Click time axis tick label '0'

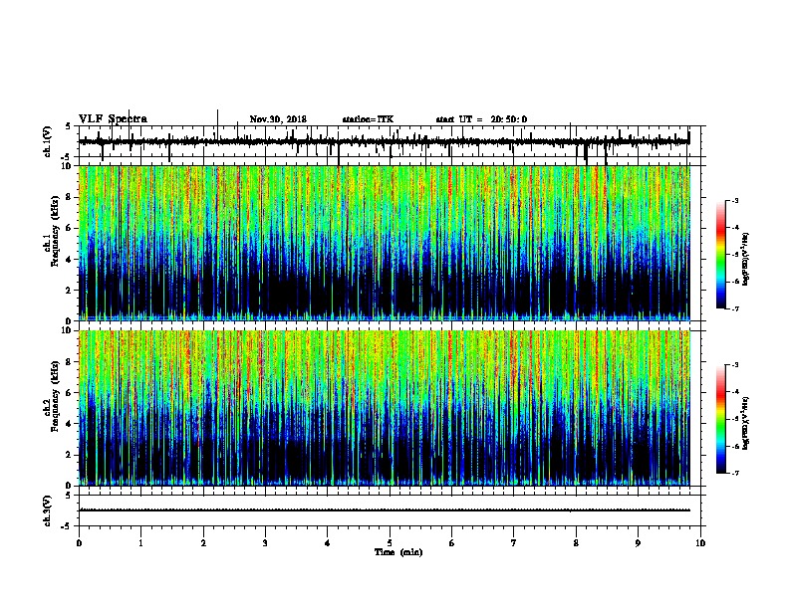click(79, 543)
